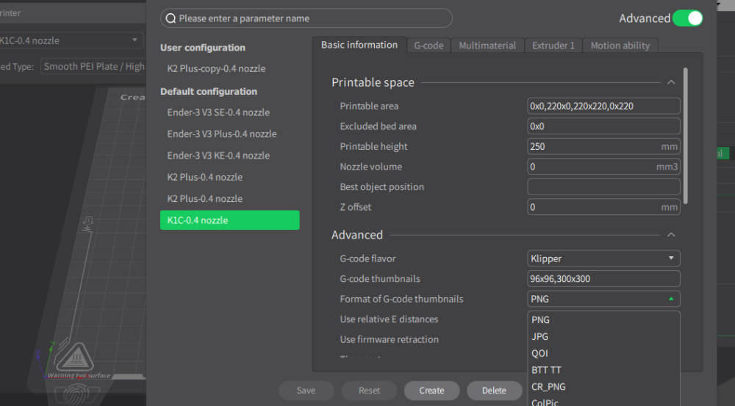The image size is (735, 406).
Task: Show the Motion ability tab
Action: [x=620, y=46]
